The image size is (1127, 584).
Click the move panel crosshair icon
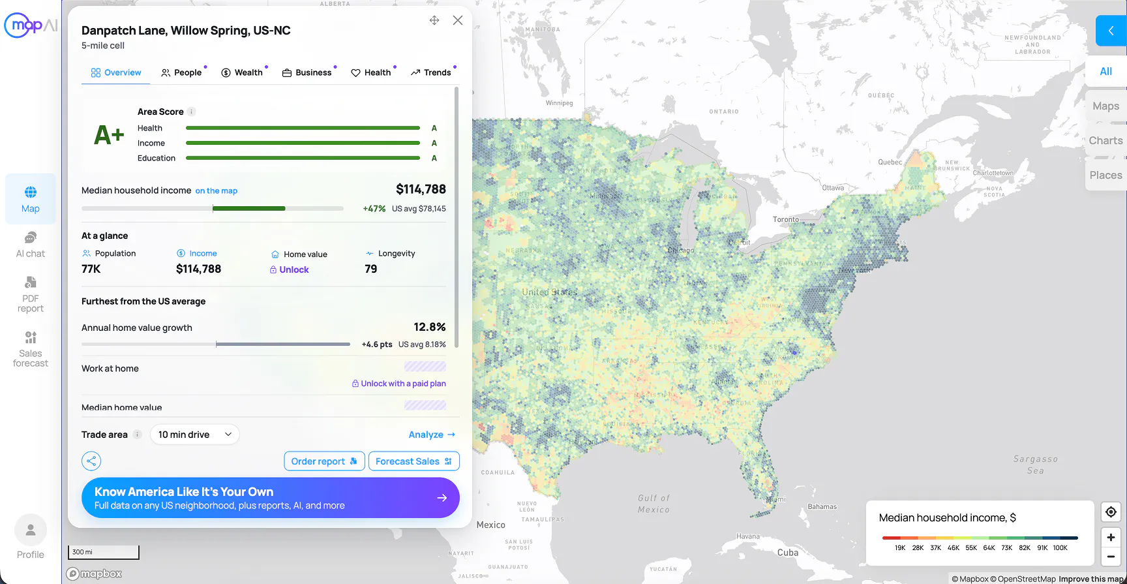pos(434,20)
